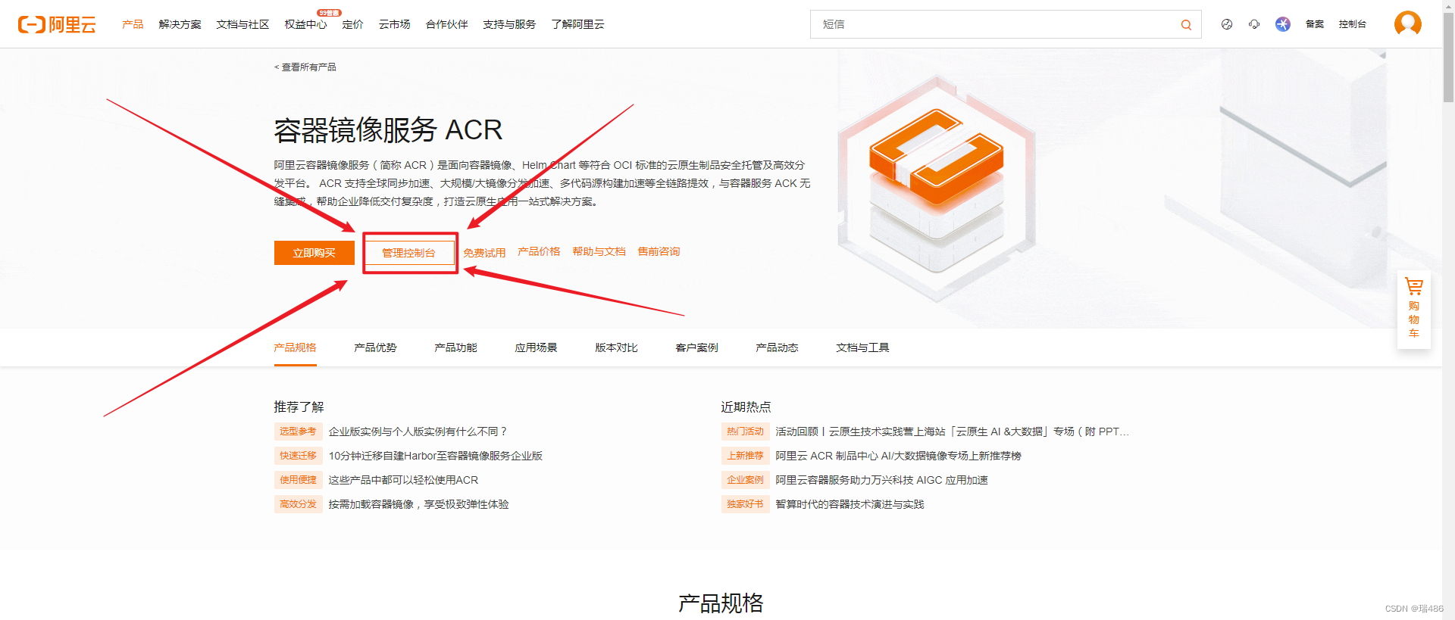Open the purple AI assistant icon
Screen dimensions: 1455x620
pyautogui.click(x=1283, y=24)
